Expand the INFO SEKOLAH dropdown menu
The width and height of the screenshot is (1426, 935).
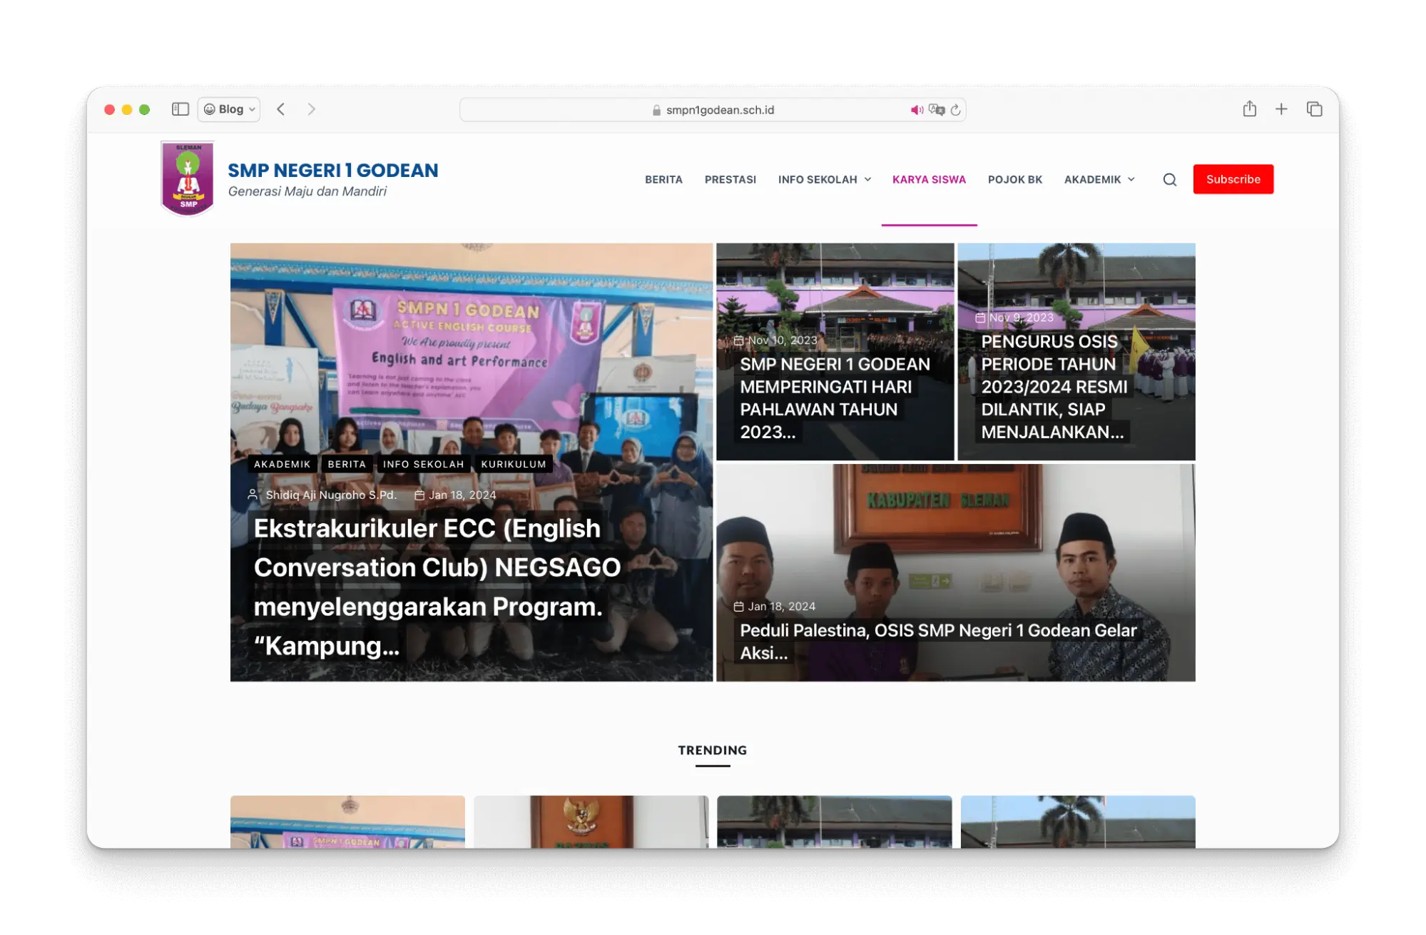[825, 180]
